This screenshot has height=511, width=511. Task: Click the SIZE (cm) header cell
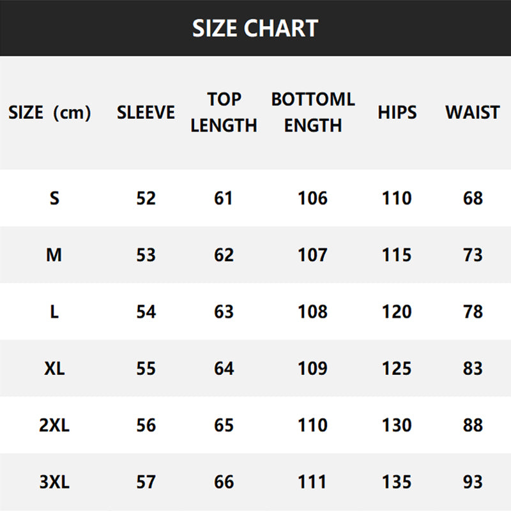(x=50, y=113)
